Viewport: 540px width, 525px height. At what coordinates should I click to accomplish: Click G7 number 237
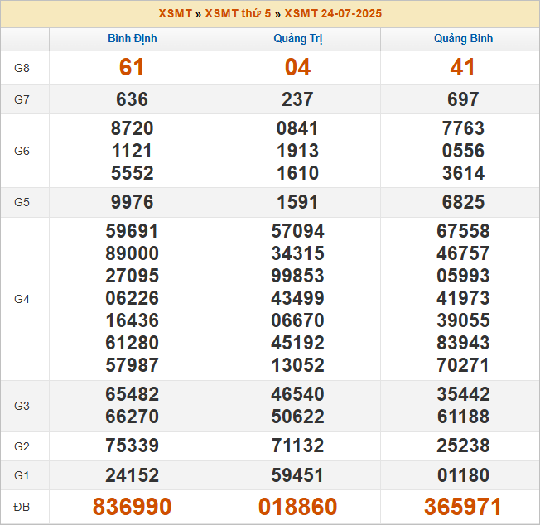(297, 99)
